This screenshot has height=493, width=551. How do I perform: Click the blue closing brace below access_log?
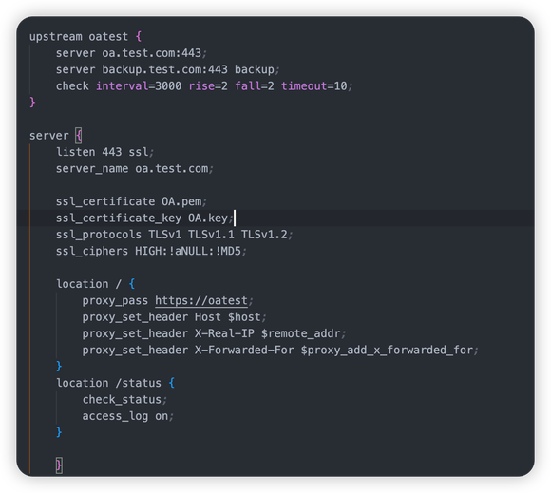59,432
